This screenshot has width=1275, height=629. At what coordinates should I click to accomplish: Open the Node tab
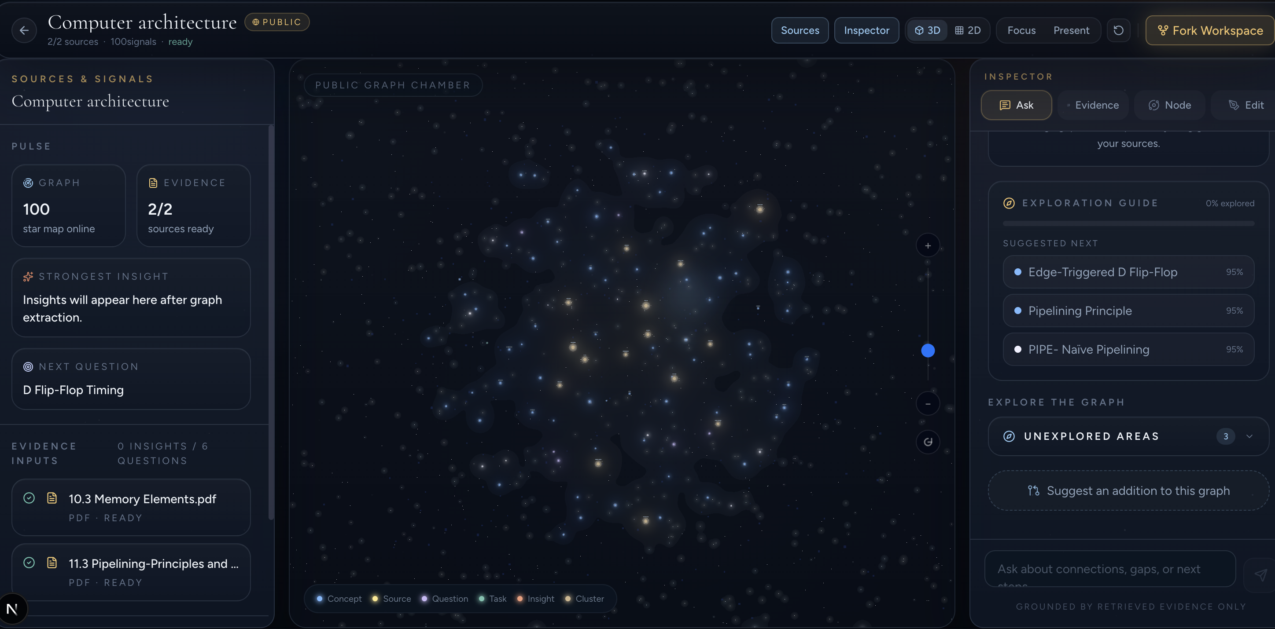tap(1170, 105)
